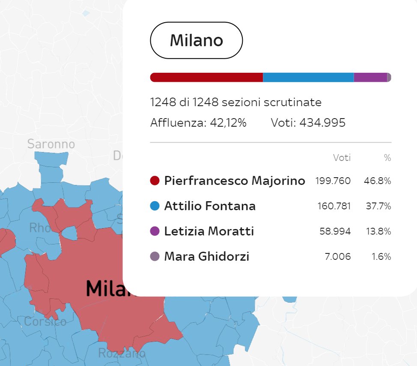Image resolution: width=417 pixels, height=366 pixels.
Task: Click the gray dot beside Mara Ghidorzi
Action: (155, 257)
